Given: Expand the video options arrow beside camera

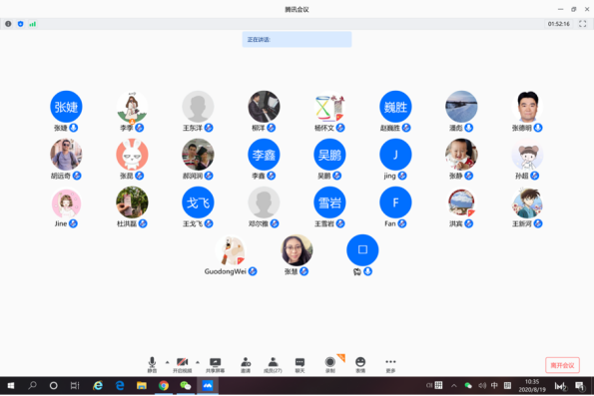Looking at the screenshot, I should click(x=198, y=362).
